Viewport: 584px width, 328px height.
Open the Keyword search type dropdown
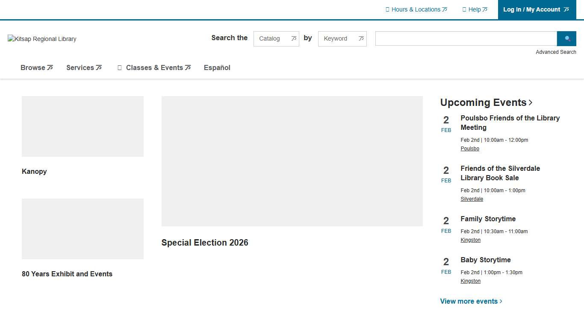point(342,38)
